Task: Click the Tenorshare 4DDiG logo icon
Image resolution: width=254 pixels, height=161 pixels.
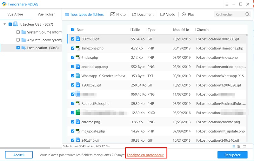Action: (4, 4)
